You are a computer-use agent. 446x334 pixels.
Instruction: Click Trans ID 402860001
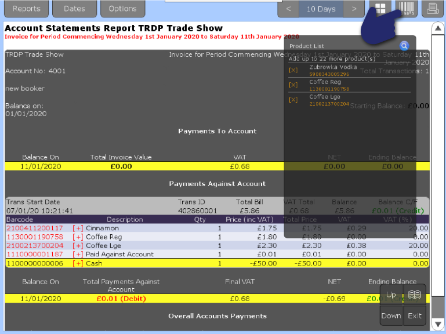point(197,211)
